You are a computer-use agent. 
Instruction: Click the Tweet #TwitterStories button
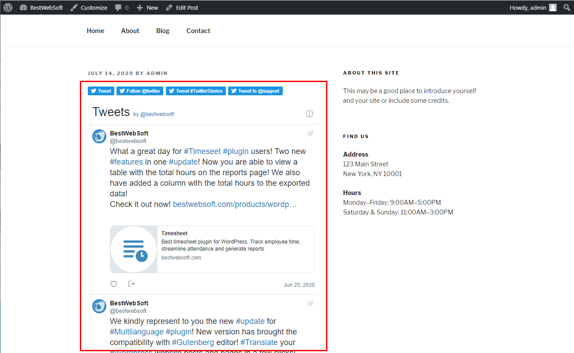[x=196, y=91]
